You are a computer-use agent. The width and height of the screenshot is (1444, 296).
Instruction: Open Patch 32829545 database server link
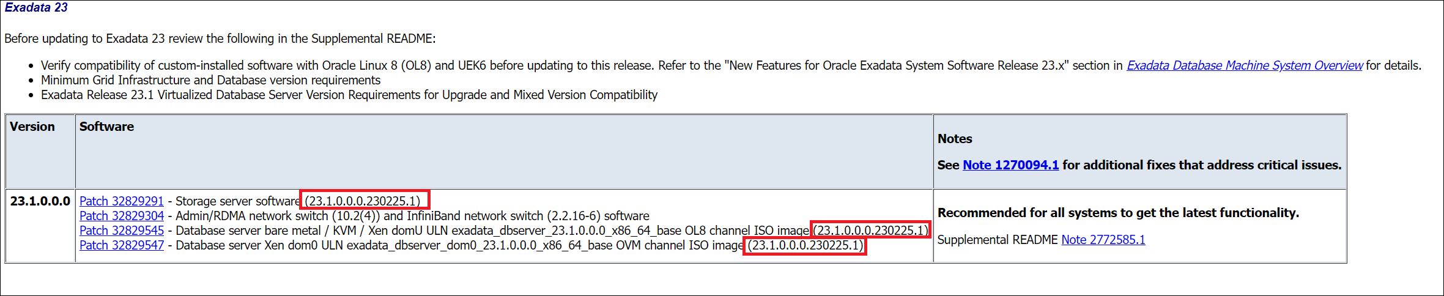click(x=122, y=231)
